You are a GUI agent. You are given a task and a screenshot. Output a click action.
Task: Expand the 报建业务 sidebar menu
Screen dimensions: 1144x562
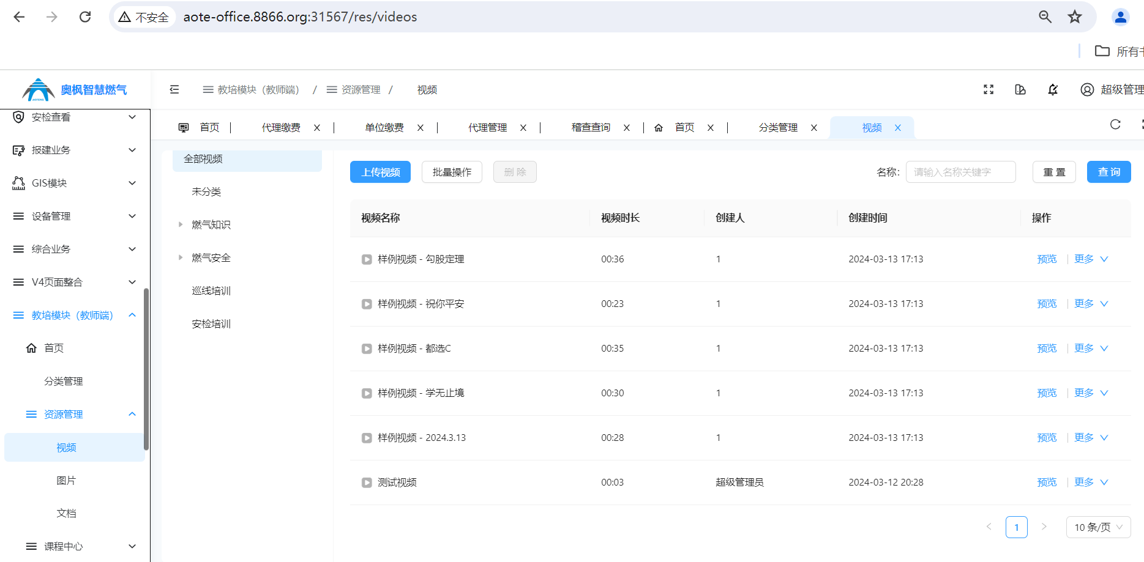coord(132,150)
